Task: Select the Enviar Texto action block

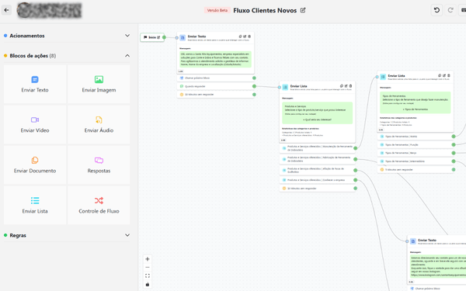Action: 35,85
